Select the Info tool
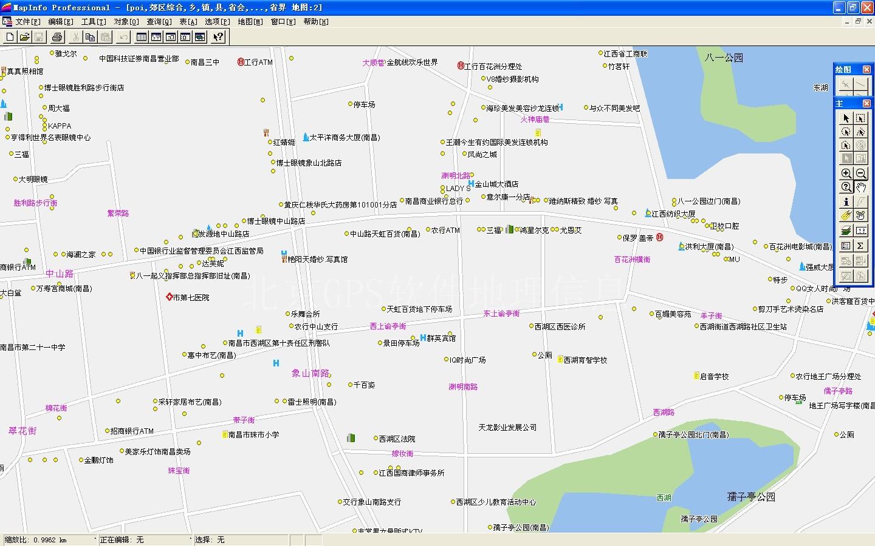 click(846, 202)
